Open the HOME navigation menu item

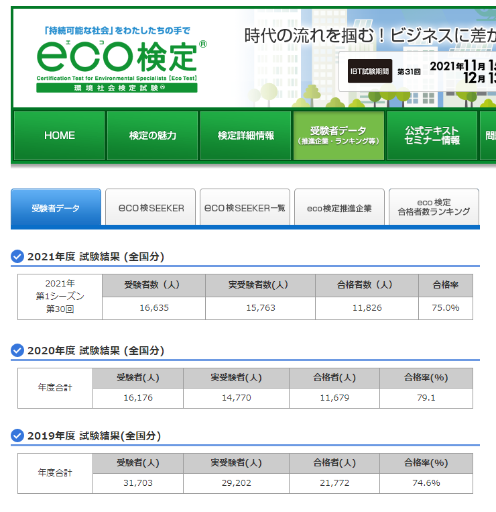point(60,136)
